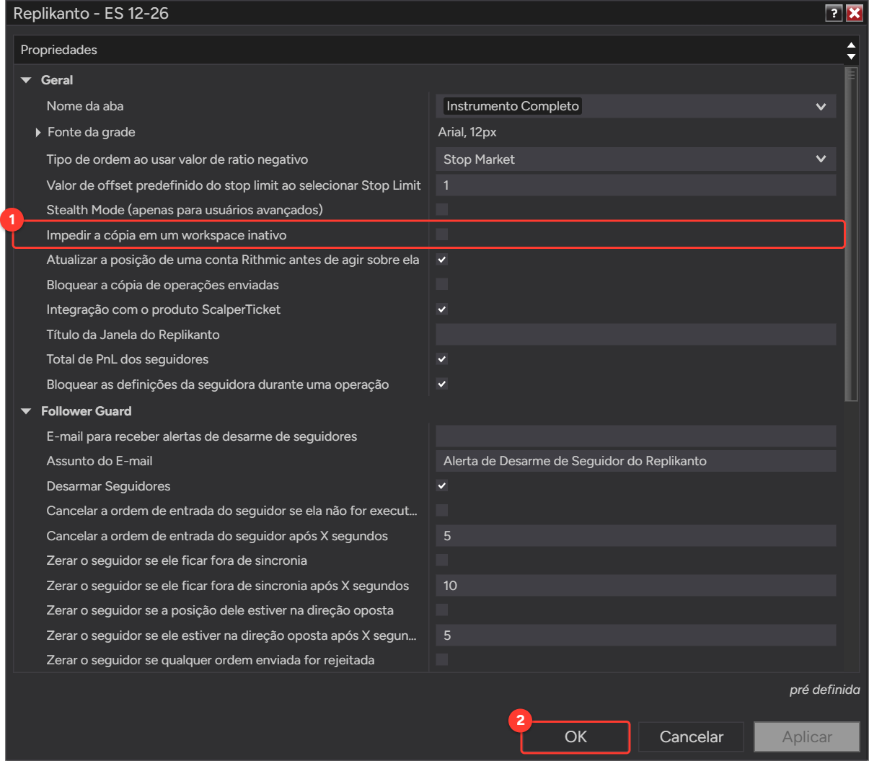This screenshot has height=761, width=869.
Task: Click the Propriedades header text
Action: tap(58, 50)
